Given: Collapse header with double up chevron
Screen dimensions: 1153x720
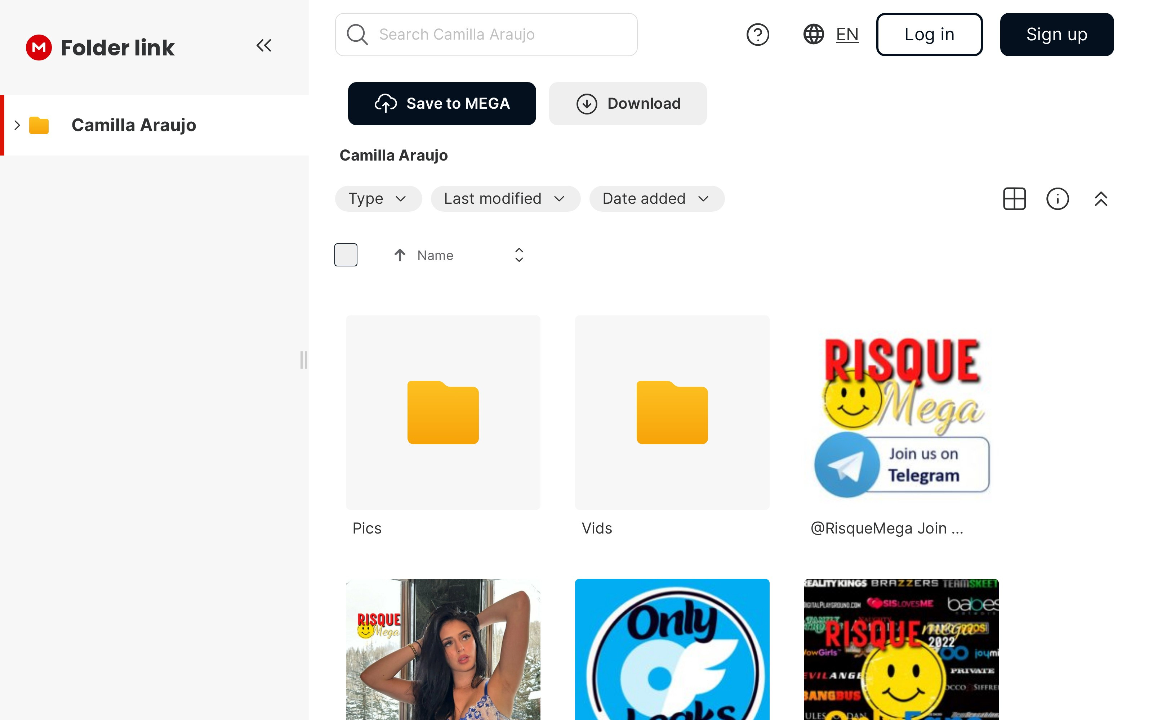Looking at the screenshot, I should pos(1101,199).
